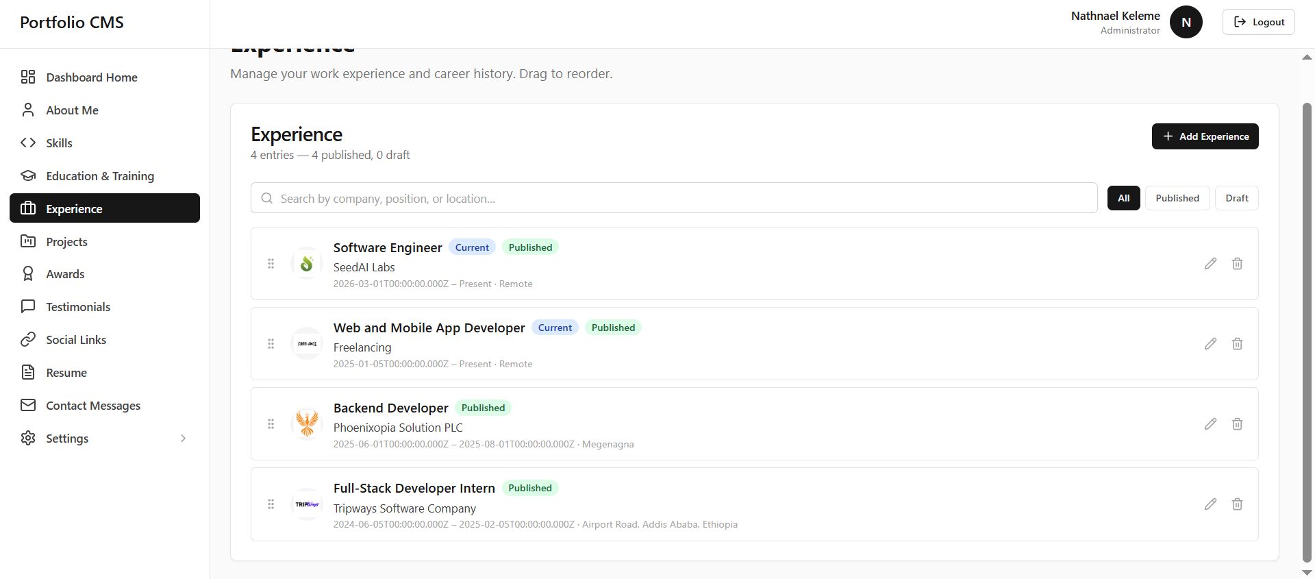
Task: Edit the Web and Mobile App Developer entry
Action: coord(1210,344)
